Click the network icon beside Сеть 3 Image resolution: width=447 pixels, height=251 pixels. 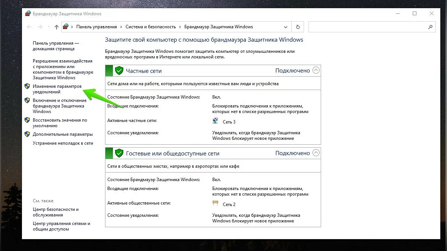[x=216, y=121]
